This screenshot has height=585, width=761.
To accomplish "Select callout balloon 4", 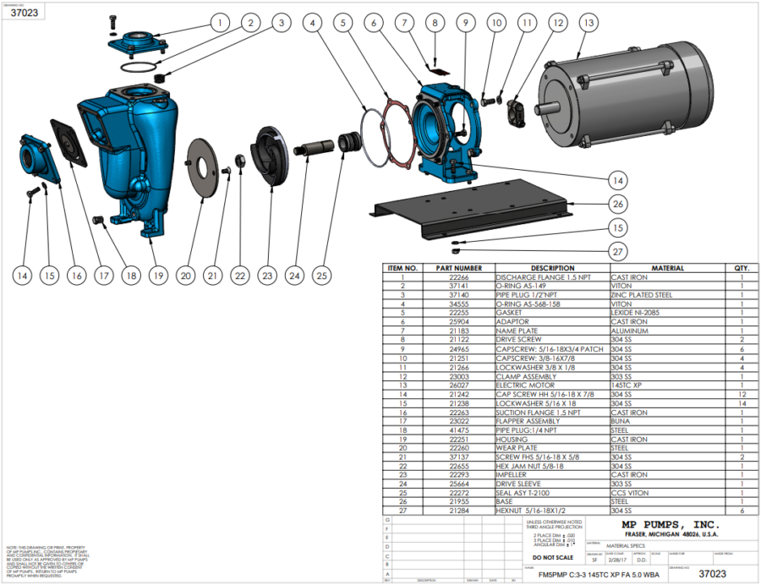I will click(312, 23).
